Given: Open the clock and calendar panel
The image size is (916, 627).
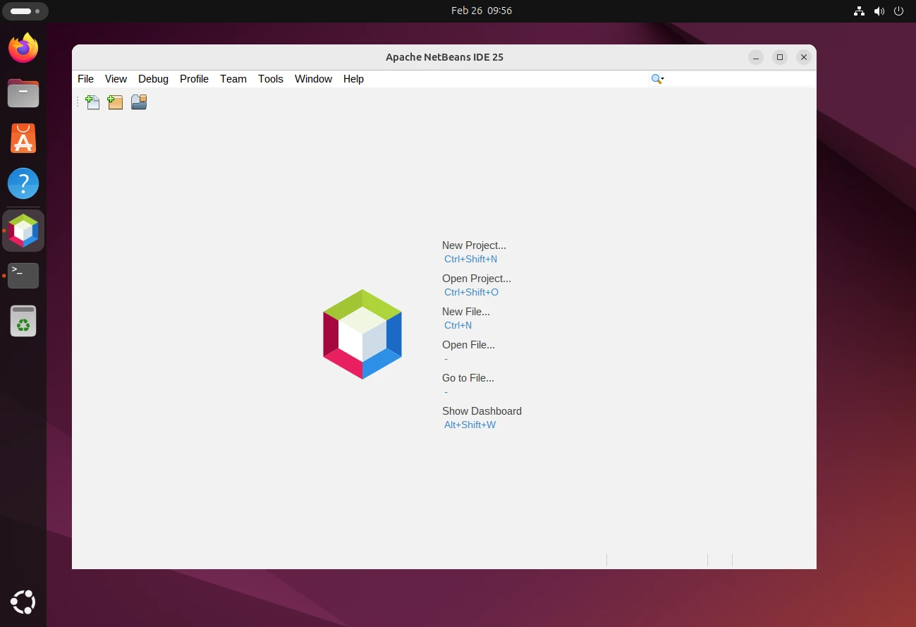Looking at the screenshot, I should click(x=482, y=11).
